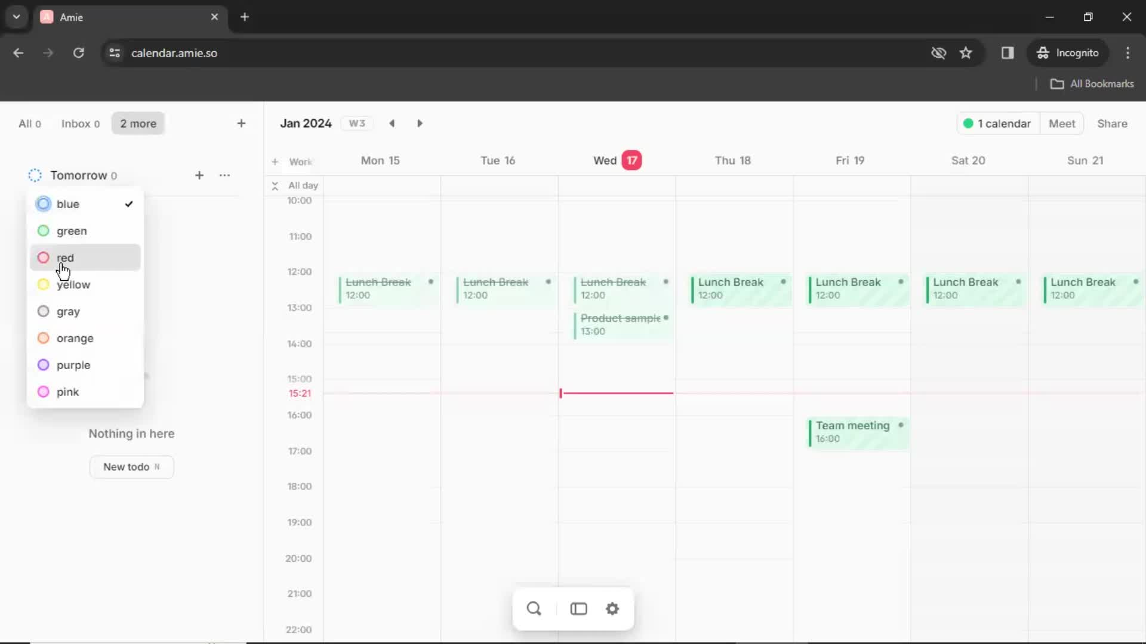Click the Inbox 0 tab filter
Screen dimensions: 1146x644
[81, 123]
